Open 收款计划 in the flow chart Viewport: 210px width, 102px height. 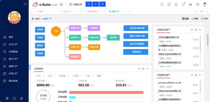point(75,28)
